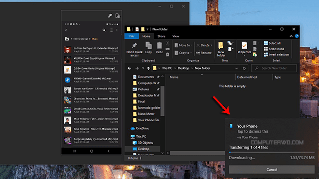The height and width of the screenshot is (179, 319).
Task: Click the transfer progress bar
Action: pos(272,152)
